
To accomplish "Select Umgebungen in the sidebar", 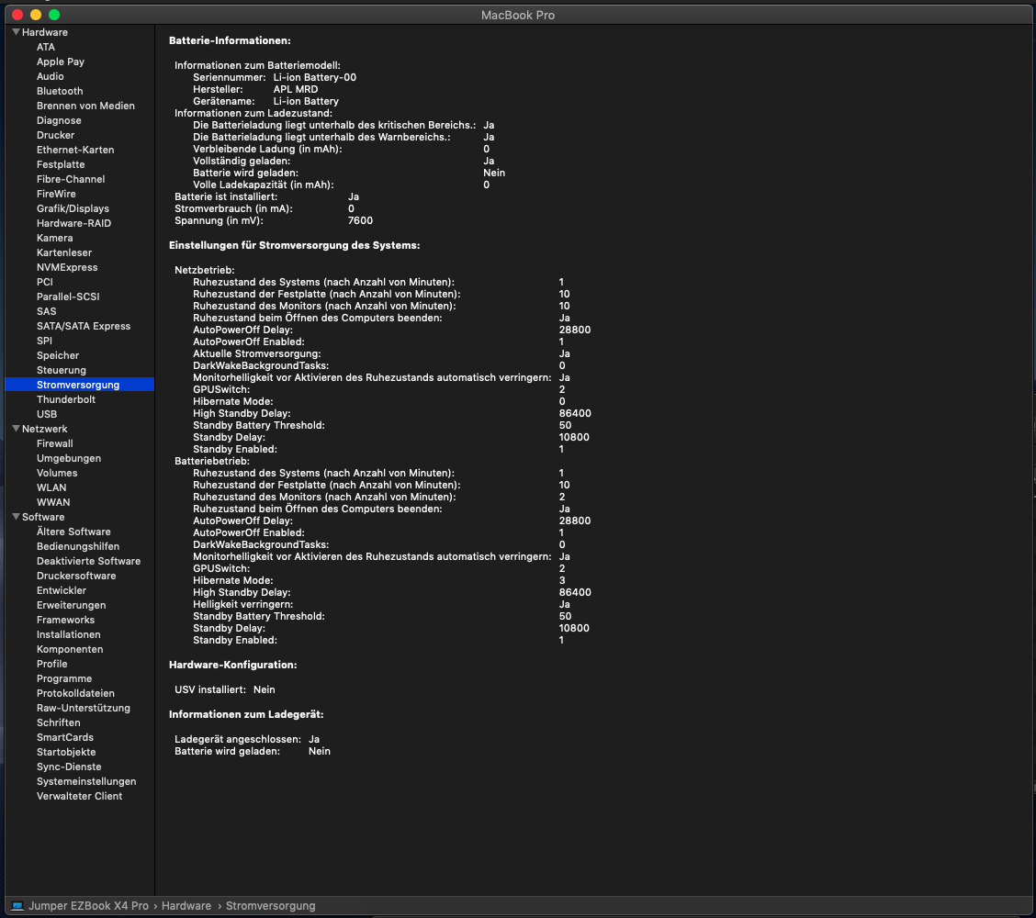I will coord(69,458).
